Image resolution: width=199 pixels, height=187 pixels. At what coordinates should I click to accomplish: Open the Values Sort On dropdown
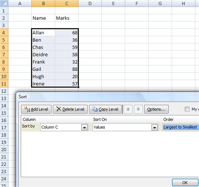tap(154, 127)
